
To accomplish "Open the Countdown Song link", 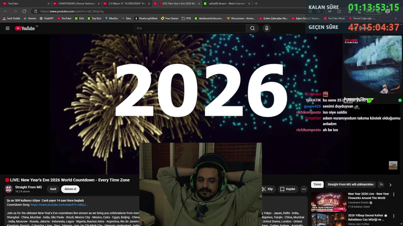I will 59,205.
